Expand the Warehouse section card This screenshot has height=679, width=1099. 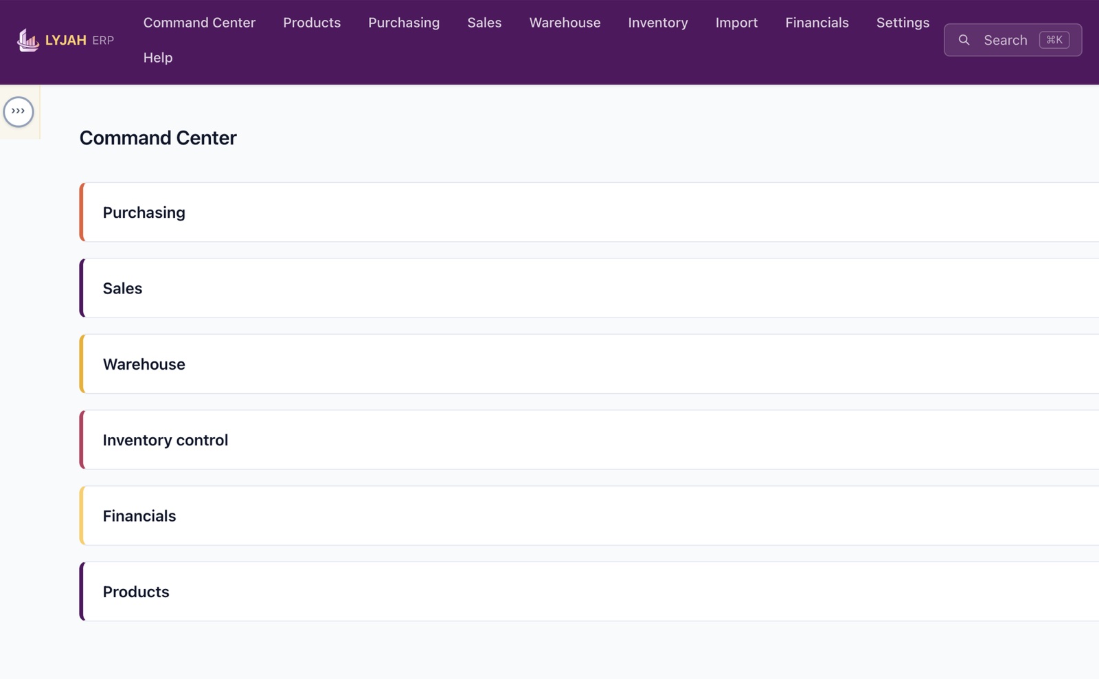[589, 364]
